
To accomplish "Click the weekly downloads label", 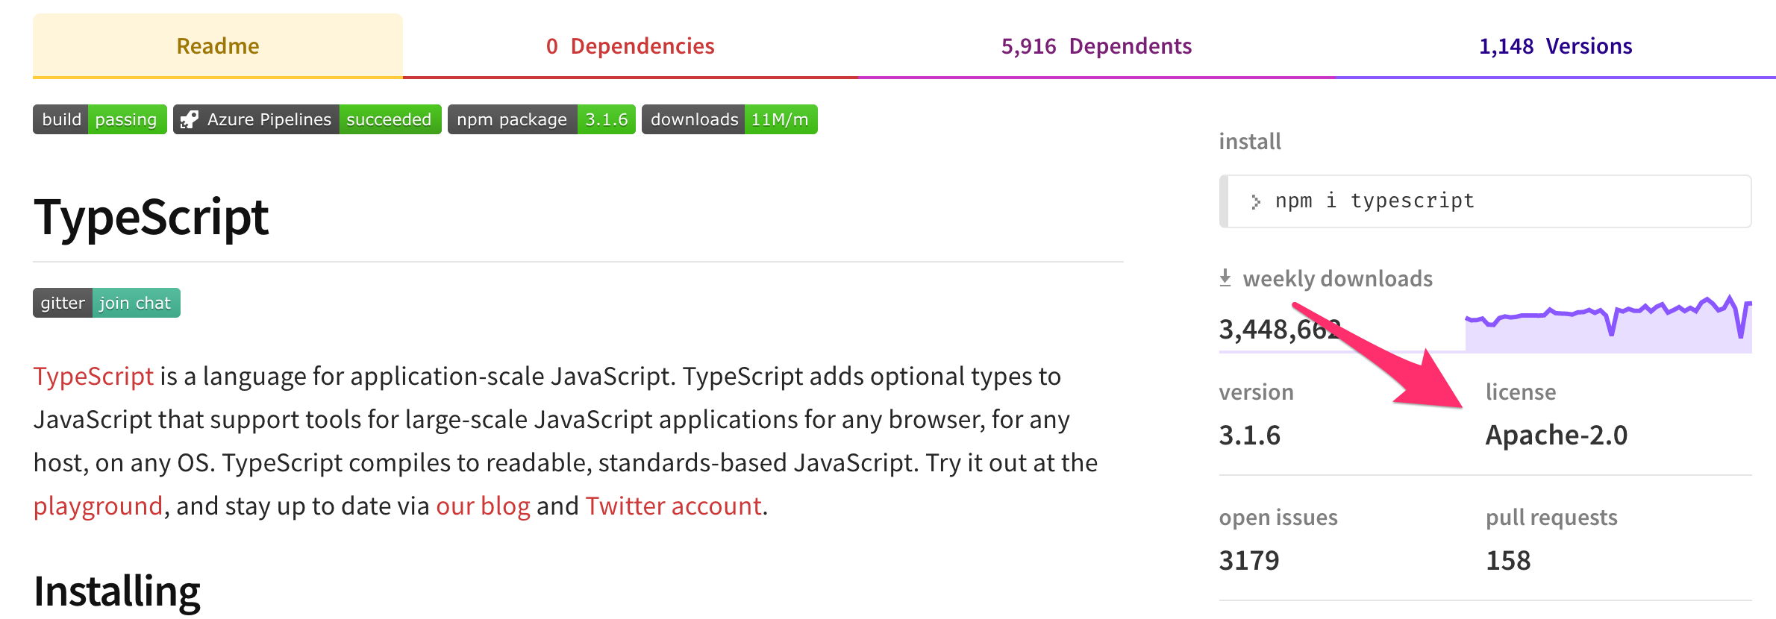I will 1337,279.
